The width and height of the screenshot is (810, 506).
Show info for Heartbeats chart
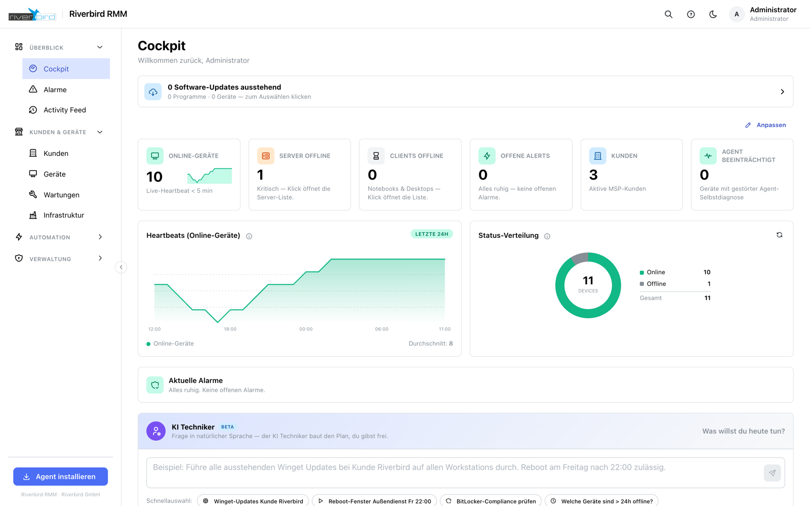(x=249, y=236)
